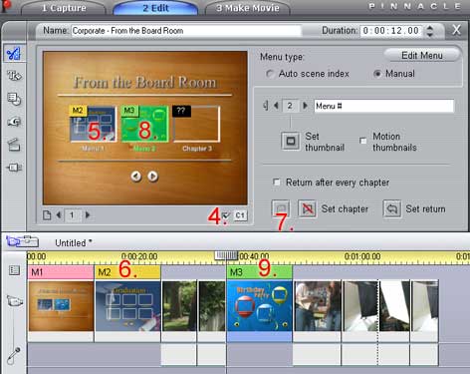470x374 pixels.
Task: Click the 0:00:20.00 mark on timescale
Action: [x=139, y=256]
